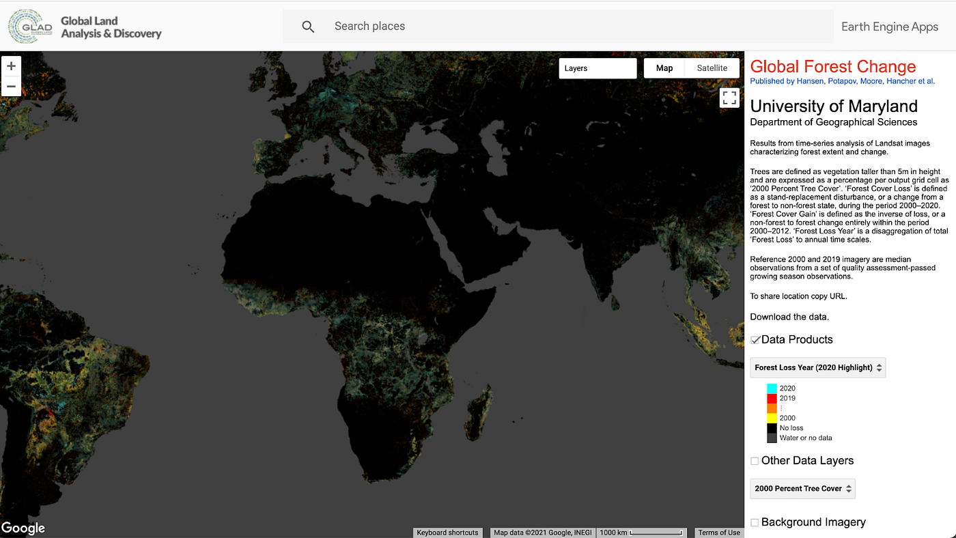Open the 2000 Percent Tree Cover dropdown
Screen dimensions: 956x538
(x=803, y=488)
